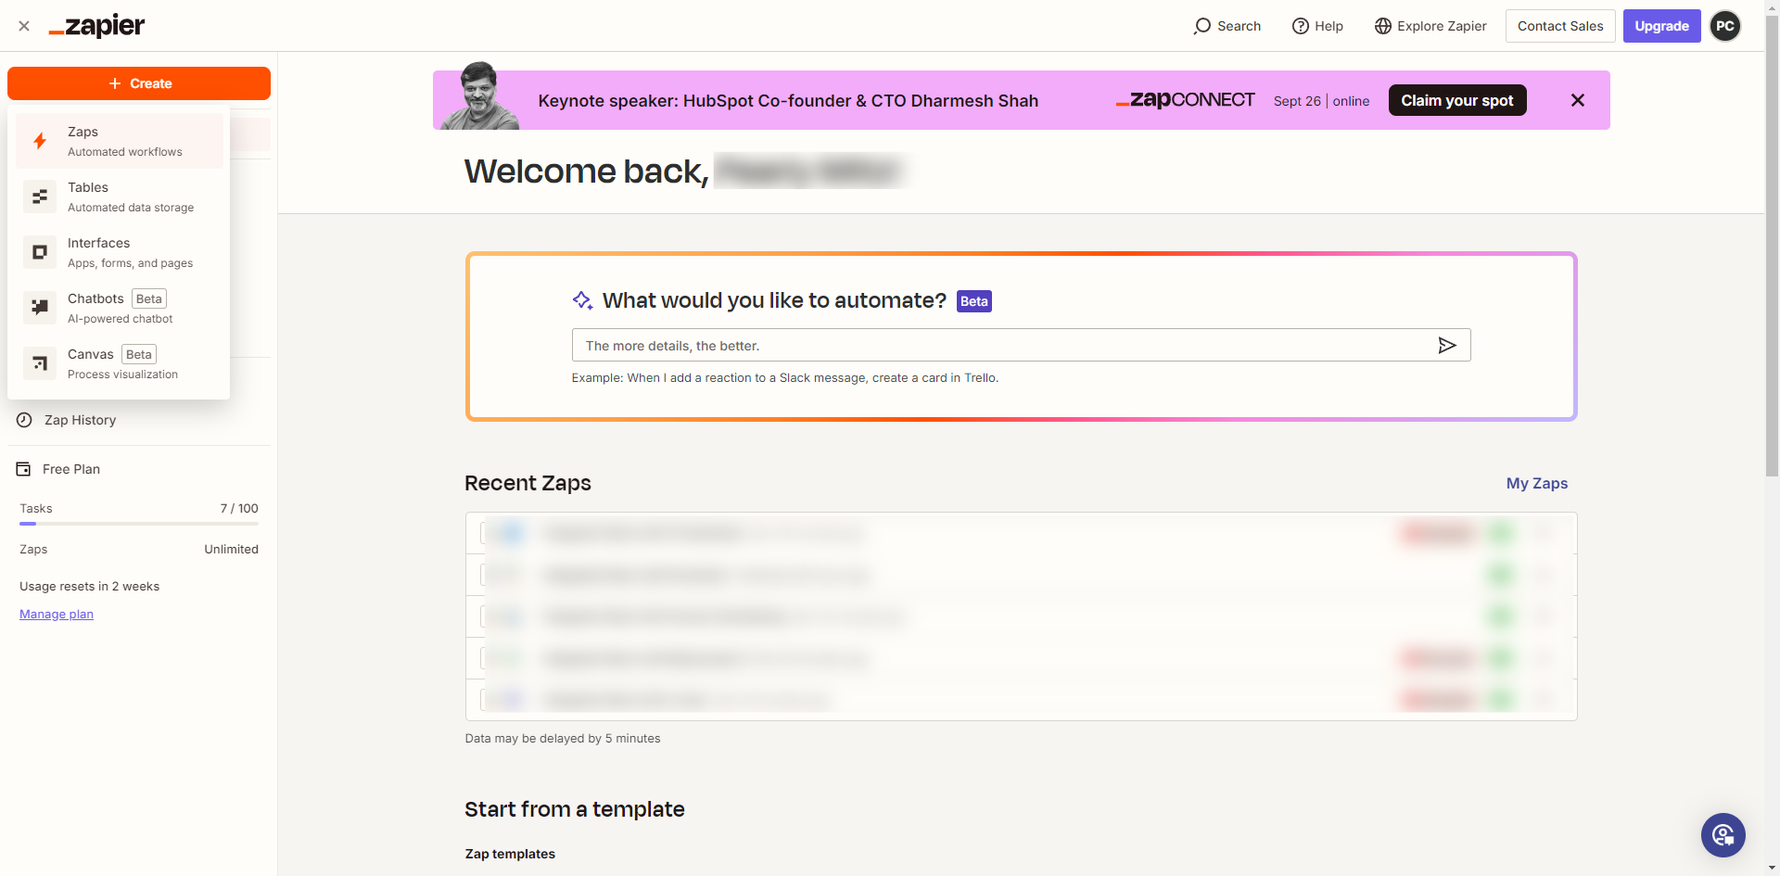
Task: Click the 'Sept 26 | online' banner text
Action: [1321, 101]
